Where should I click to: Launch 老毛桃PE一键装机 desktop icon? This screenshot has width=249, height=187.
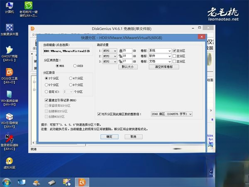pyautogui.click(x=29, y=9)
